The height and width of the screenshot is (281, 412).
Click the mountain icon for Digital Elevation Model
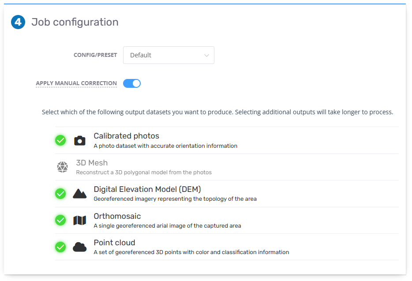(79, 194)
